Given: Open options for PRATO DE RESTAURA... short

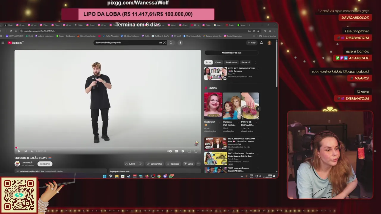Looking at the screenshot, I should pyautogui.click(x=257, y=122).
